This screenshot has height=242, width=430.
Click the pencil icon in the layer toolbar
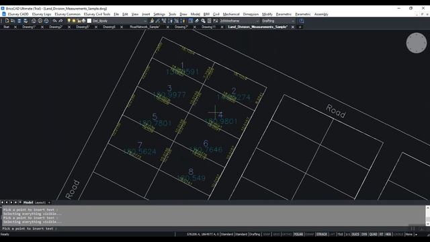(158, 21)
